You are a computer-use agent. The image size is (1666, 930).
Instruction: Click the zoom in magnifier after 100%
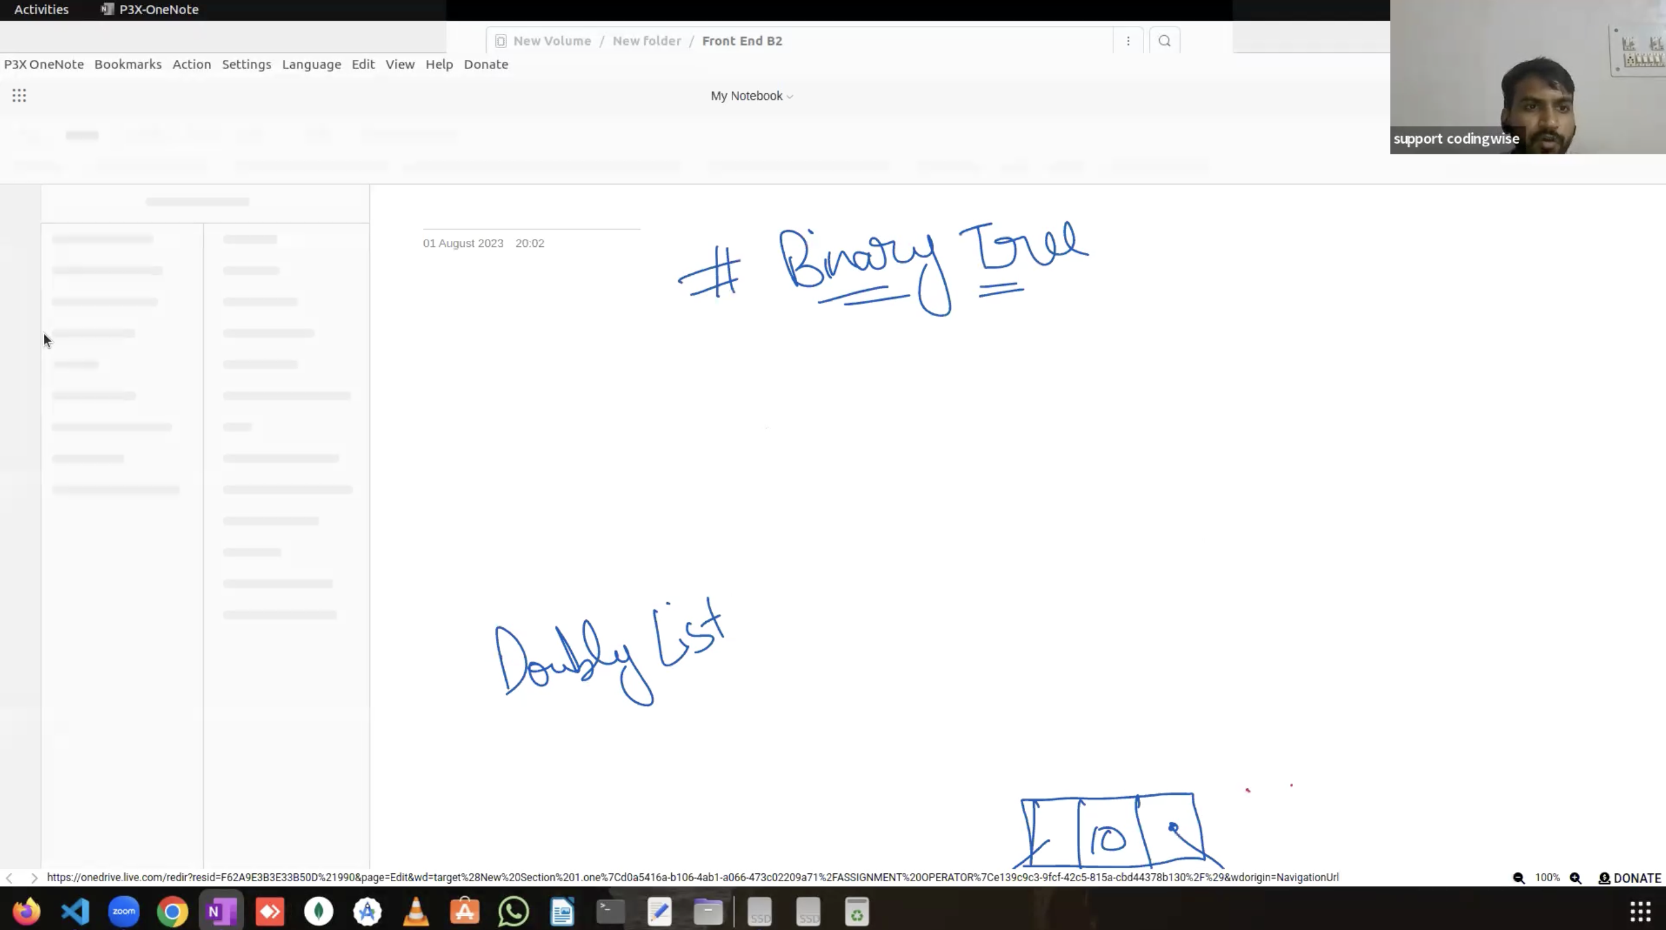pyautogui.click(x=1575, y=878)
